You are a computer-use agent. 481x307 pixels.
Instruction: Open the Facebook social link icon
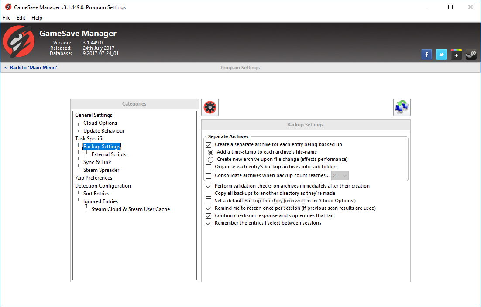click(x=426, y=55)
